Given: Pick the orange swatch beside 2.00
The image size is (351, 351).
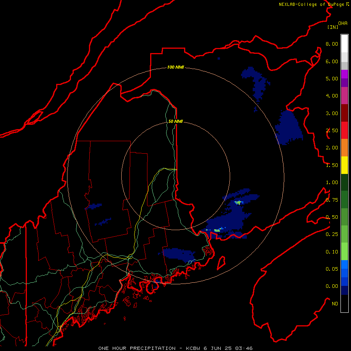Looking at the screenshot, I should point(344,147).
